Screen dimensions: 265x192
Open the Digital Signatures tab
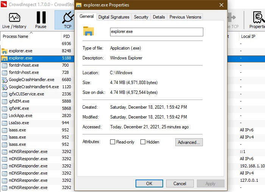click(114, 17)
